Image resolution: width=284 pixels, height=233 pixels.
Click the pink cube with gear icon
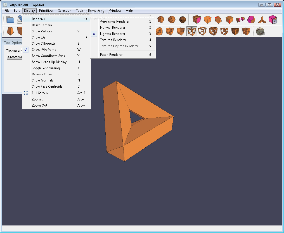[x=273, y=20]
